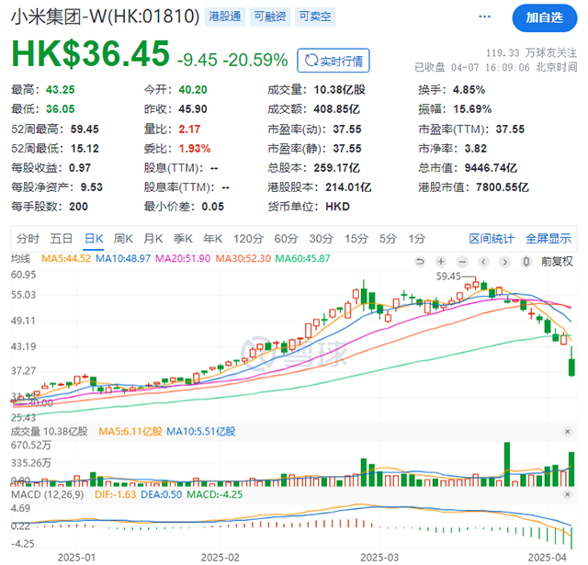Click the 今开 value 40.20

193,90
